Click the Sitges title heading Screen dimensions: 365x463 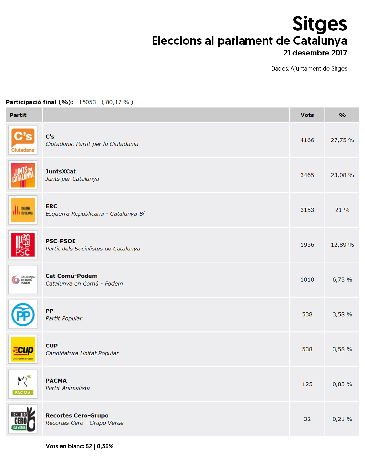point(320,24)
